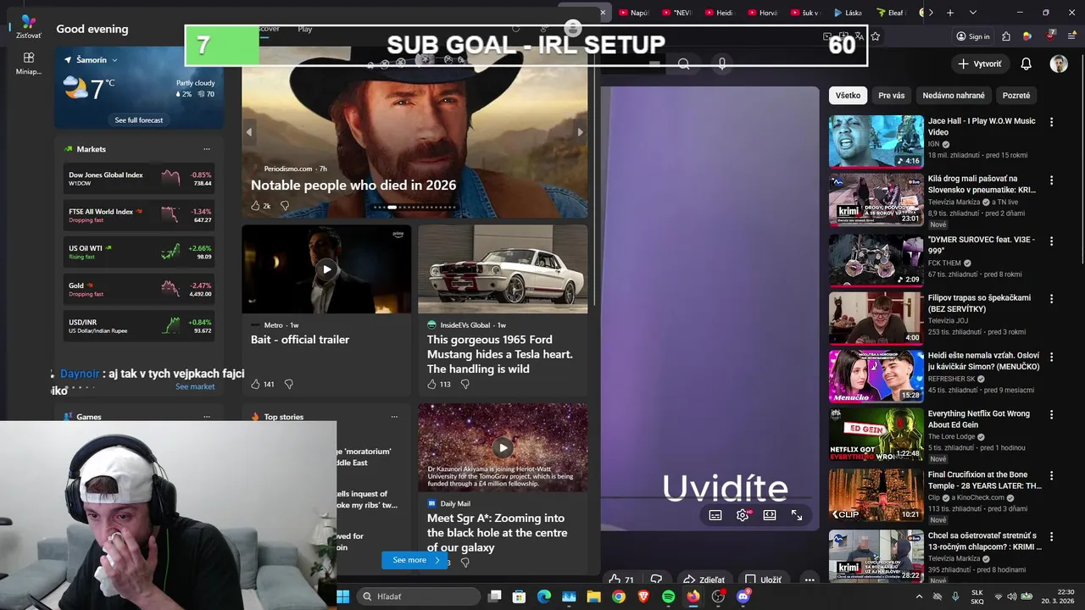Image resolution: width=1085 pixels, height=610 pixels.
Task: Open Top stories more options menu
Action: point(394,417)
